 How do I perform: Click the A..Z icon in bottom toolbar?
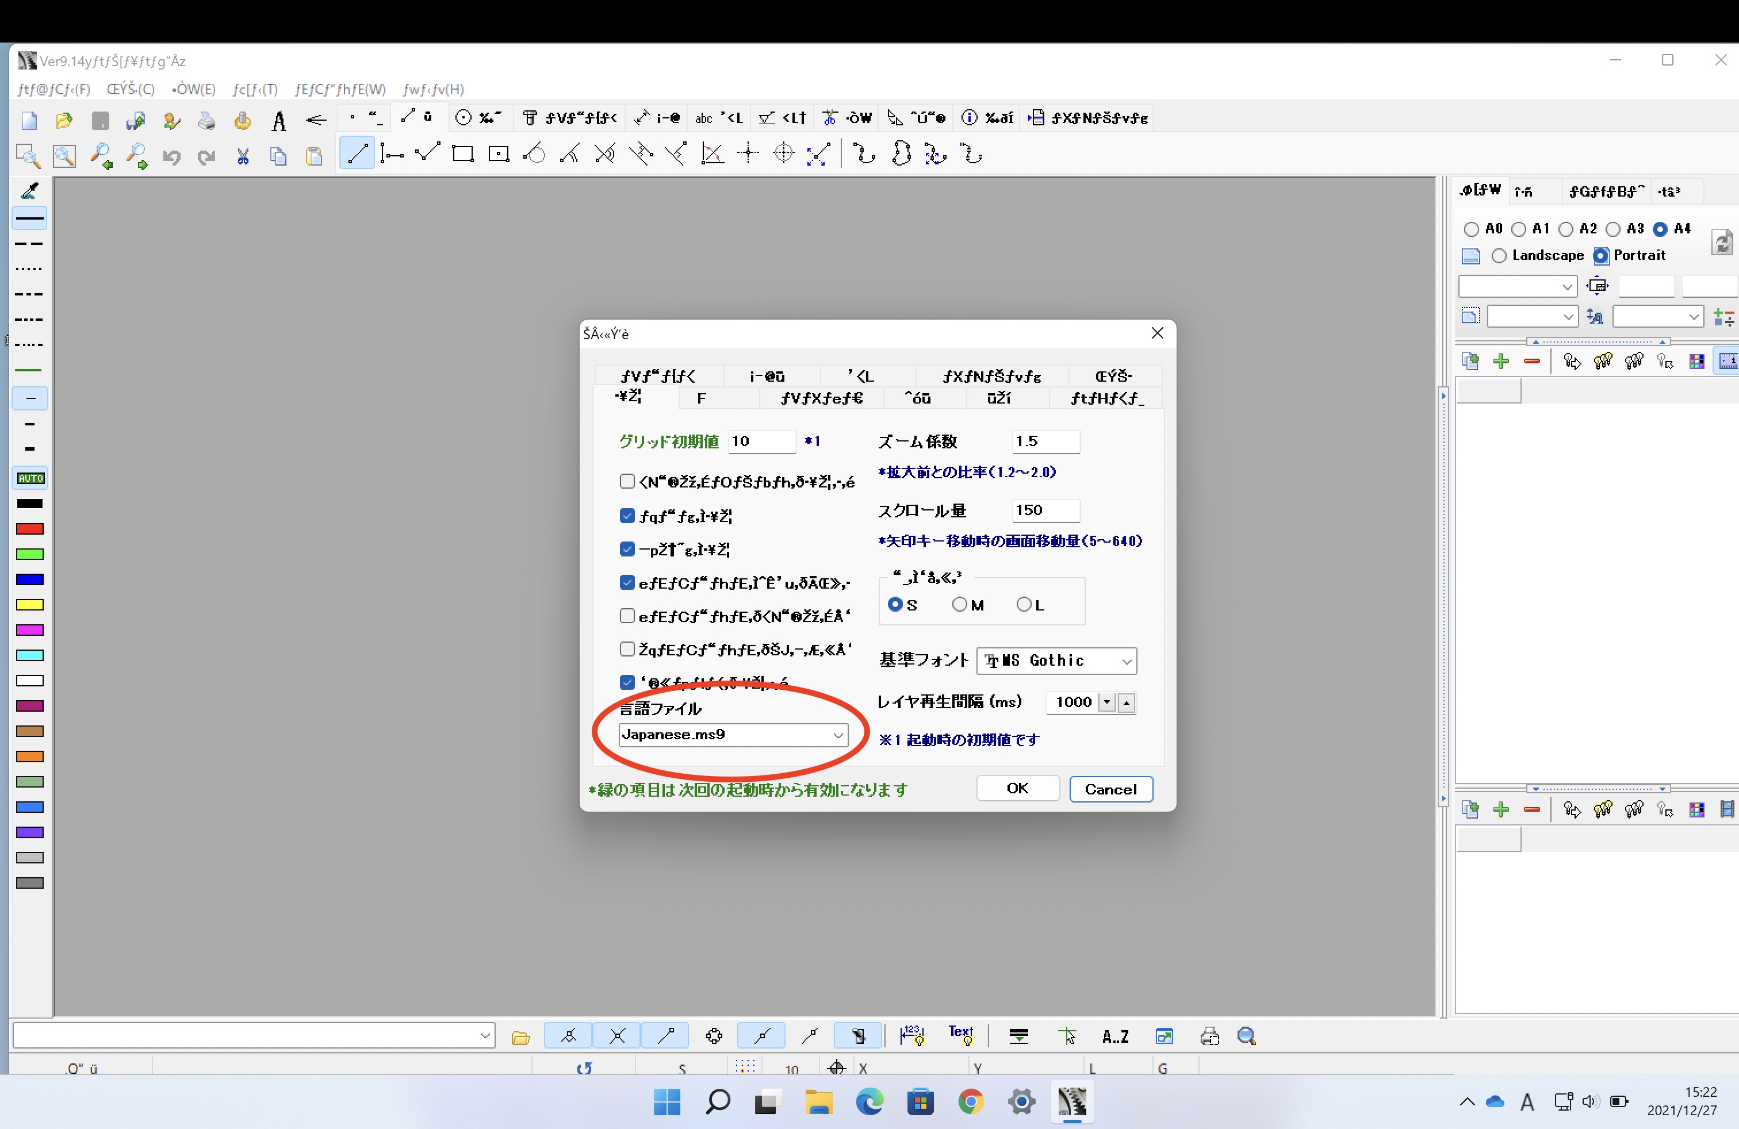1115,1036
